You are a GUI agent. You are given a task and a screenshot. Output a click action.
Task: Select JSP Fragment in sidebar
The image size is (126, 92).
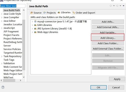pyautogui.click(x=11, y=32)
